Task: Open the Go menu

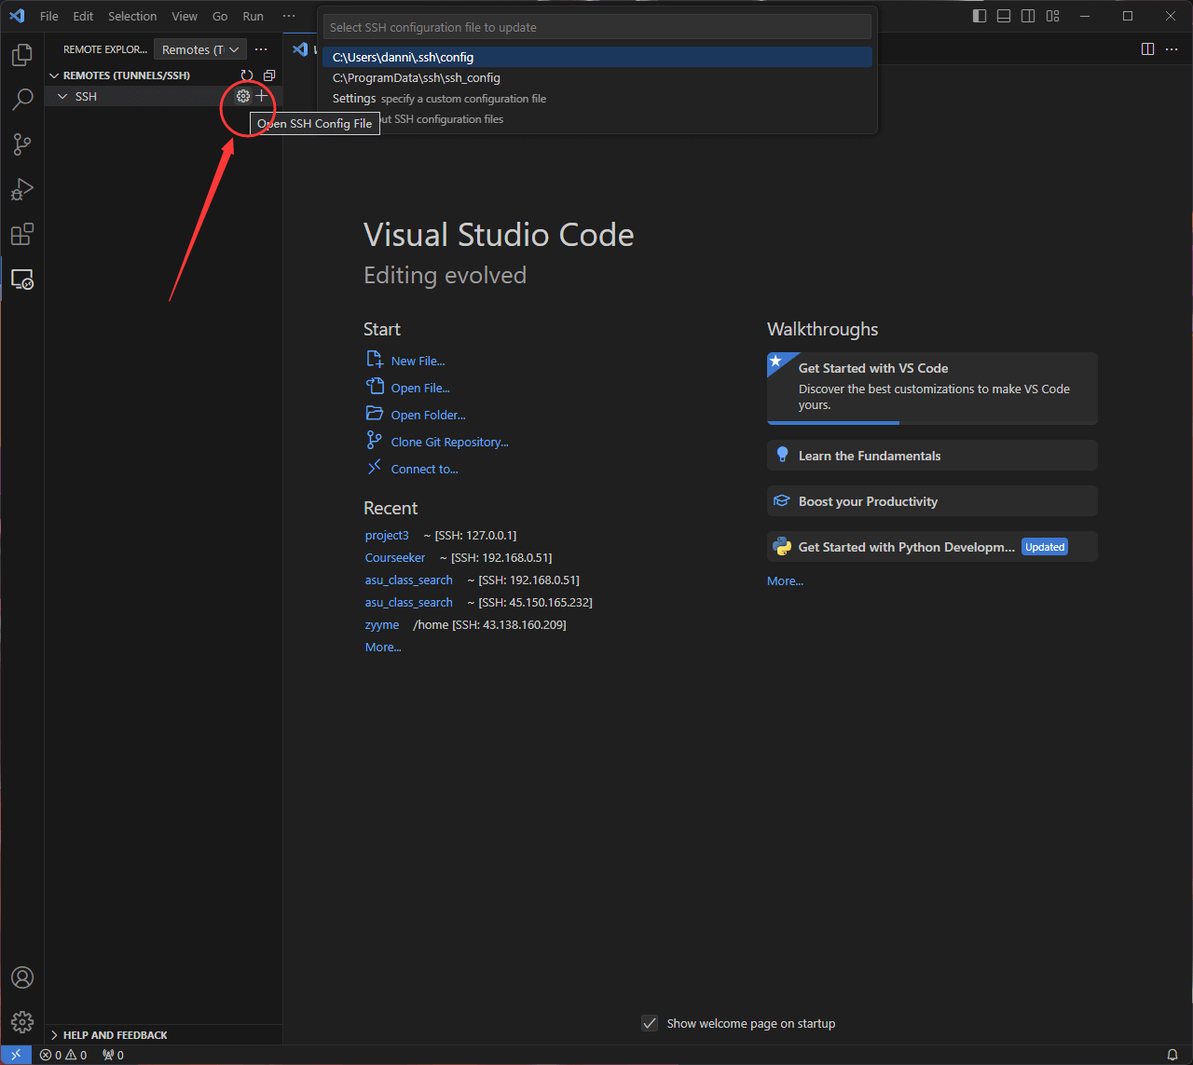Action: tap(220, 16)
